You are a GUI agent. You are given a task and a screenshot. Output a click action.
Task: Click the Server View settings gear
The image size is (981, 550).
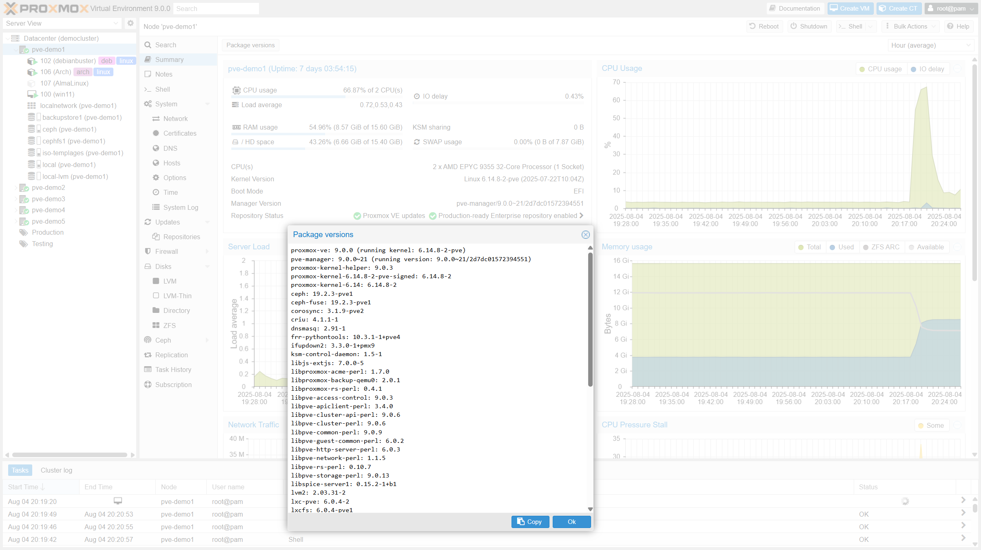click(130, 23)
